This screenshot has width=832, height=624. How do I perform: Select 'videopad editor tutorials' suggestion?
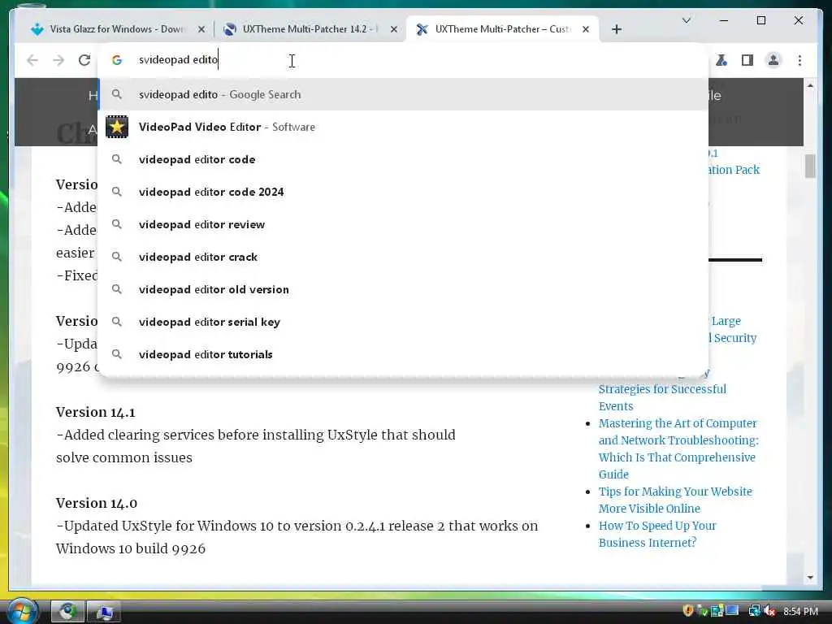coord(403,354)
